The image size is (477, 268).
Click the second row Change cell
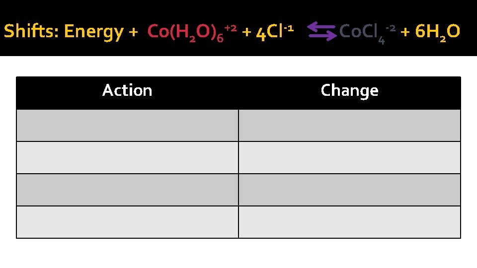(x=349, y=158)
